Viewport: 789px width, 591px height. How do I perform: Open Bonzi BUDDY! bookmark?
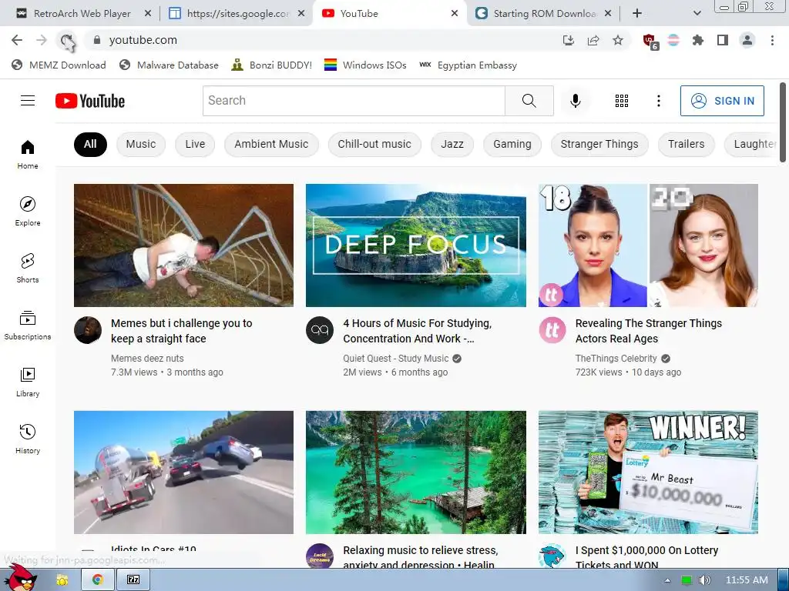pyautogui.click(x=272, y=65)
